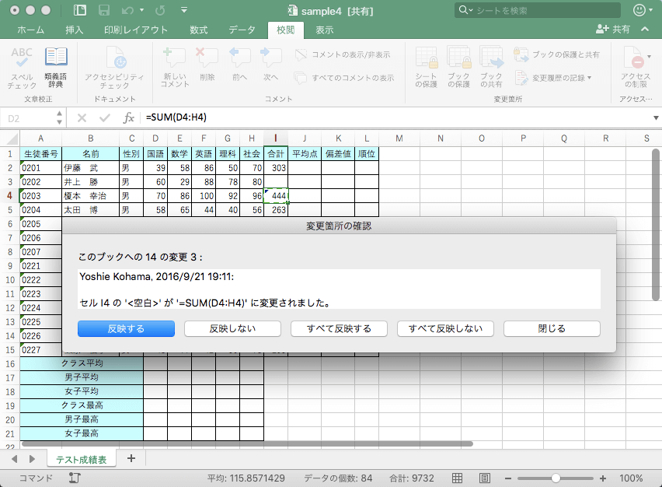The width and height of the screenshot is (662, 487).
Task: Toggle すべてのコメントの表示
Action: [344, 78]
